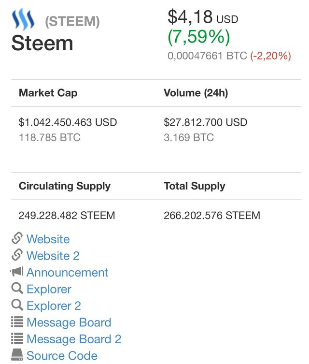
Task: Click the magnifier icon beside Explorer
Action: [17, 288]
